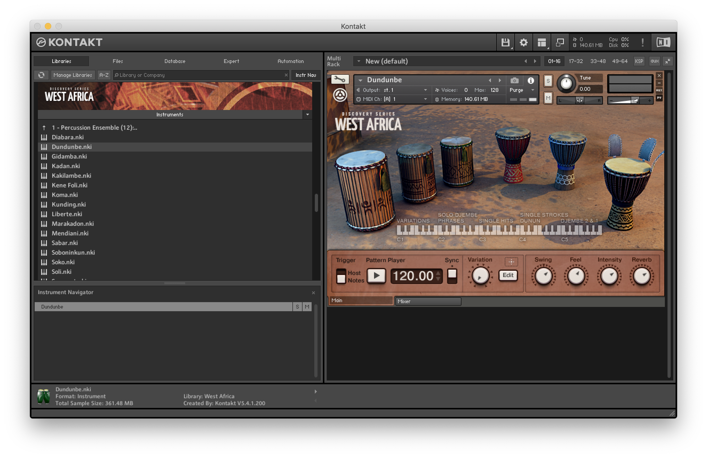Switch to the Automation tab

(291, 61)
